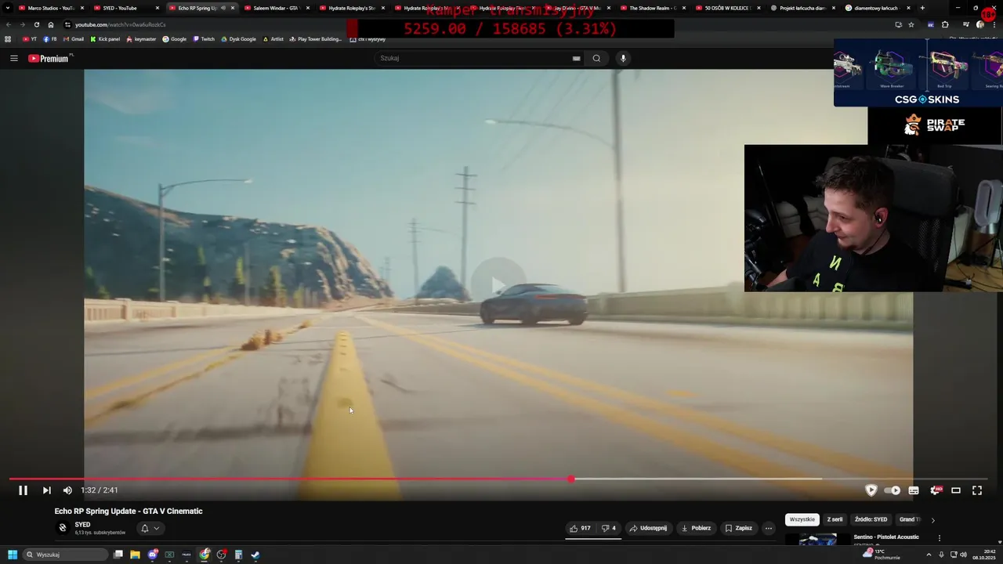Click the Wyszukaj taskbar search box

[64, 555]
